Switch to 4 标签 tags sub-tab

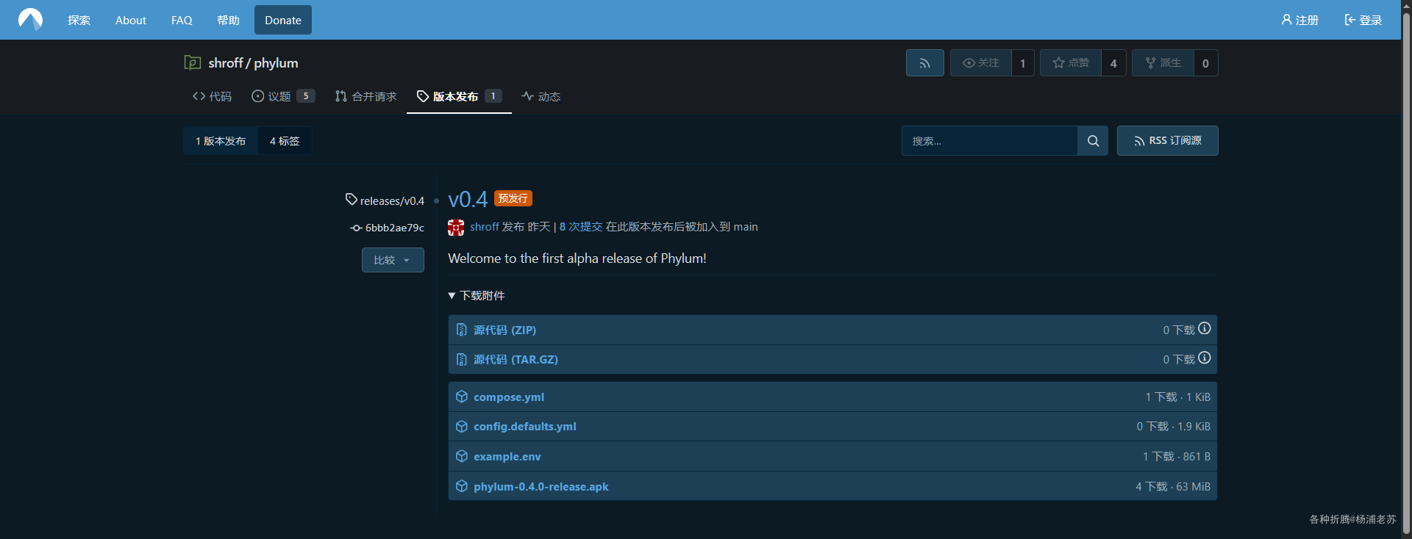tap(285, 141)
